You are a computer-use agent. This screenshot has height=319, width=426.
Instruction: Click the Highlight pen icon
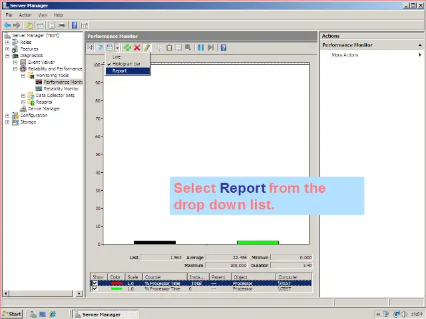click(x=146, y=48)
